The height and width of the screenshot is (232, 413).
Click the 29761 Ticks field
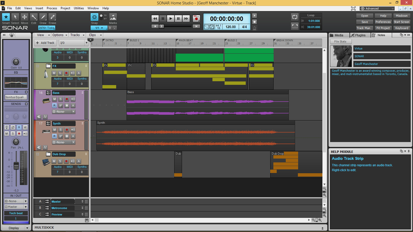coord(46,28)
